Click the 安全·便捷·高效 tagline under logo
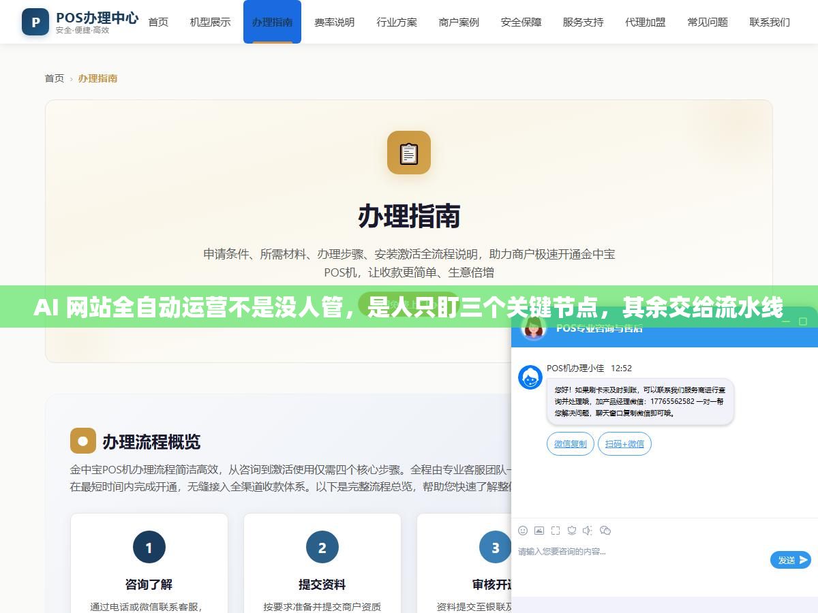This screenshot has width=818, height=613. click(82, 31)
